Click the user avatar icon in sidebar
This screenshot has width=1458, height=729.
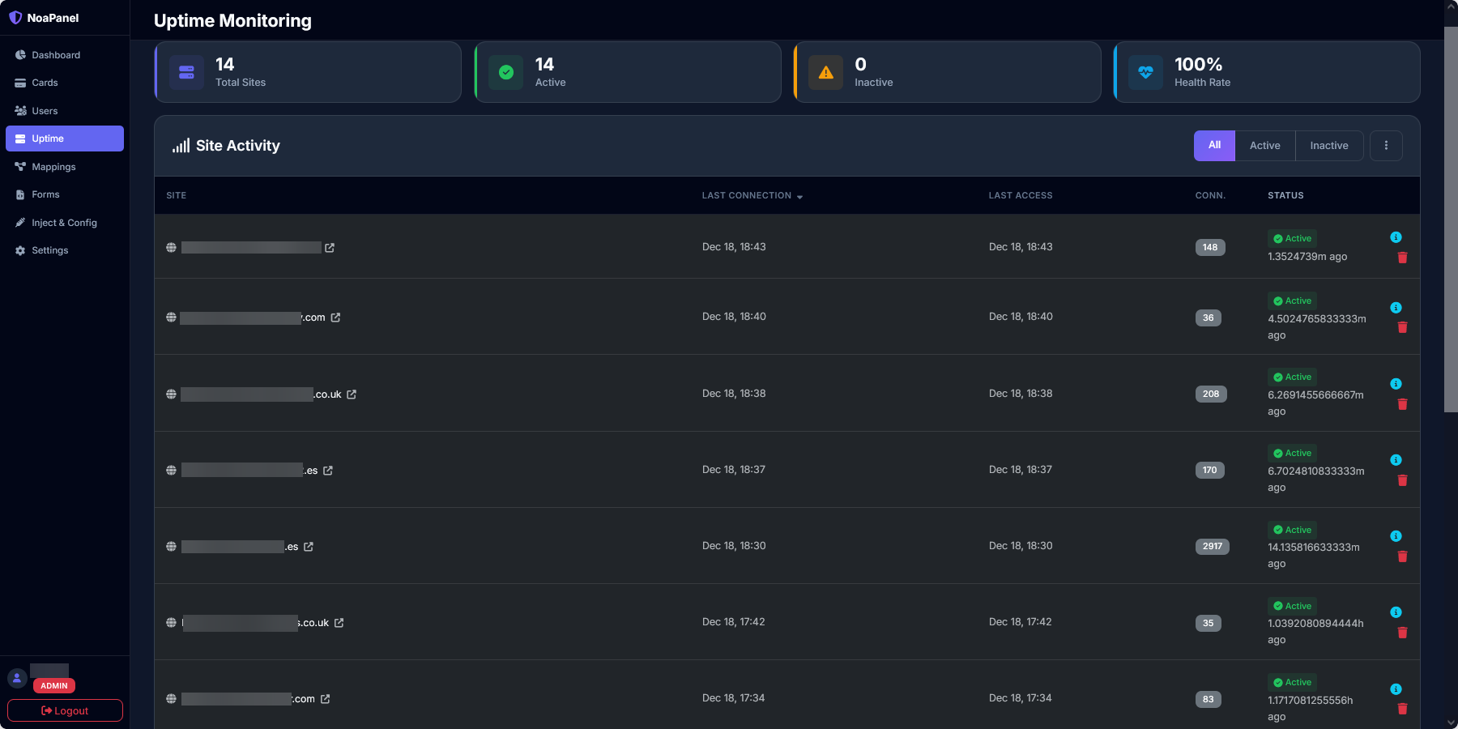point(17,678)
